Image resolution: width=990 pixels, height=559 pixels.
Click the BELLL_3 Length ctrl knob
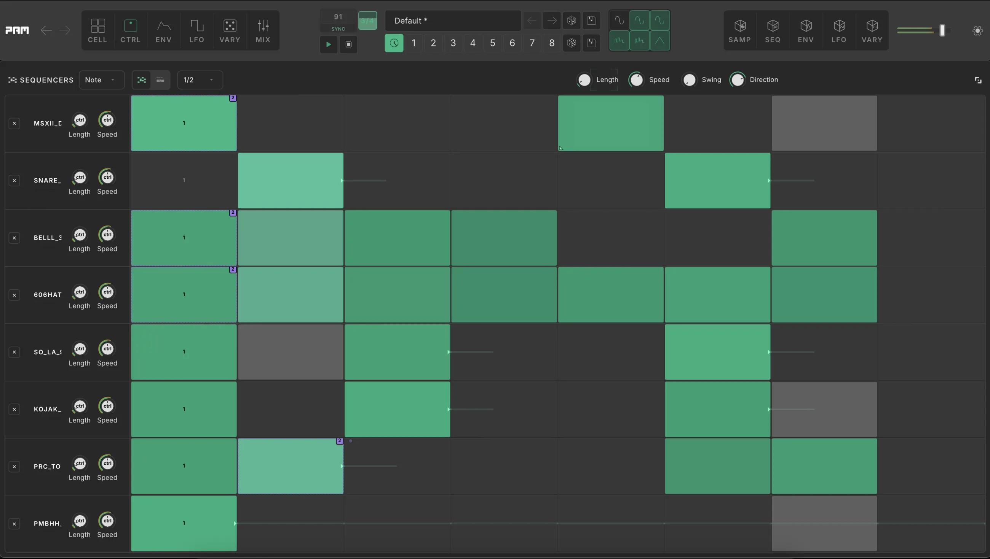80,235
